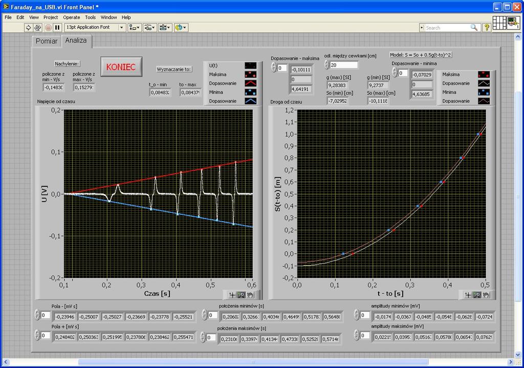Open the Help menu
524x368 pixels.
126,17
